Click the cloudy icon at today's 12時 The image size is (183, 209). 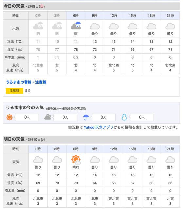(114, 26)
